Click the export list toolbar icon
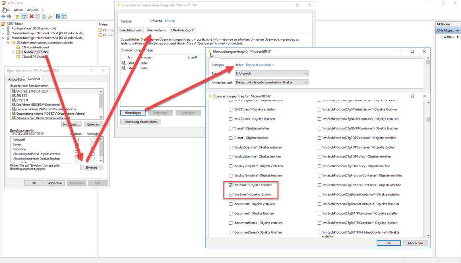The image size is (461, 263). click(x=50, y=17)
